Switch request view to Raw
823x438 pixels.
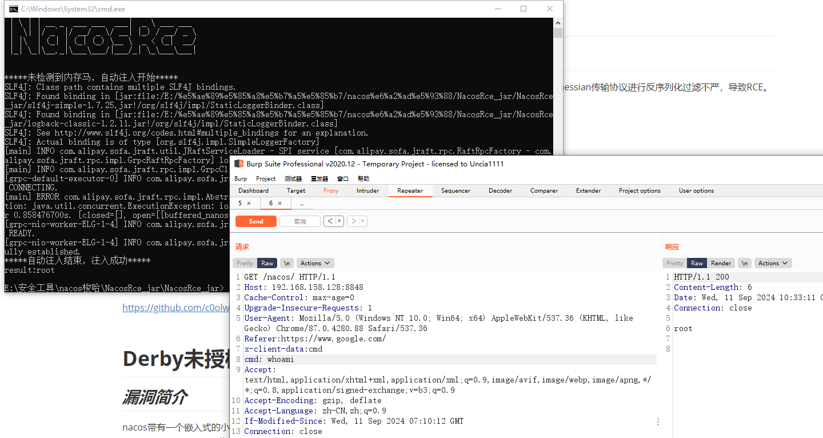pos(267,263)
